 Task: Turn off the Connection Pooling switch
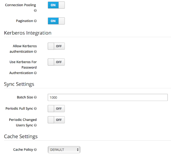point(56,5)
